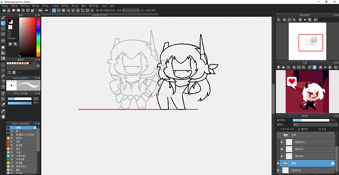Hide layer 레이어14

(x=282, y=142)
